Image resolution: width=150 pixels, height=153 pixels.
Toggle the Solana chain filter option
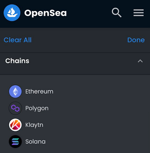click(75, 142)
